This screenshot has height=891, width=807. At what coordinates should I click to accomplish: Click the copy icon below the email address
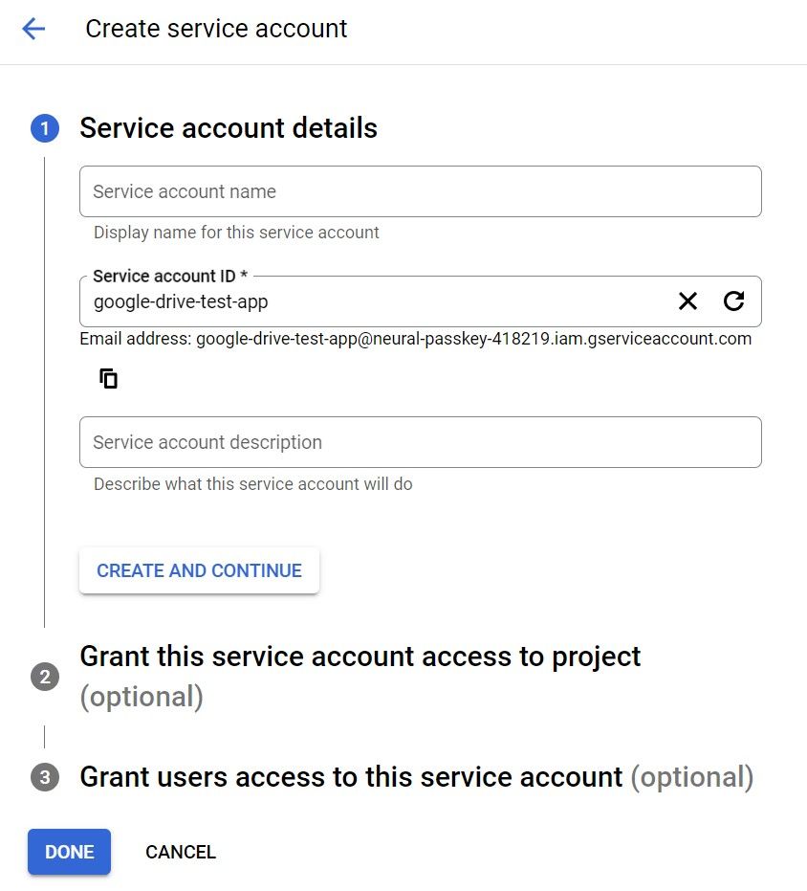108,377
